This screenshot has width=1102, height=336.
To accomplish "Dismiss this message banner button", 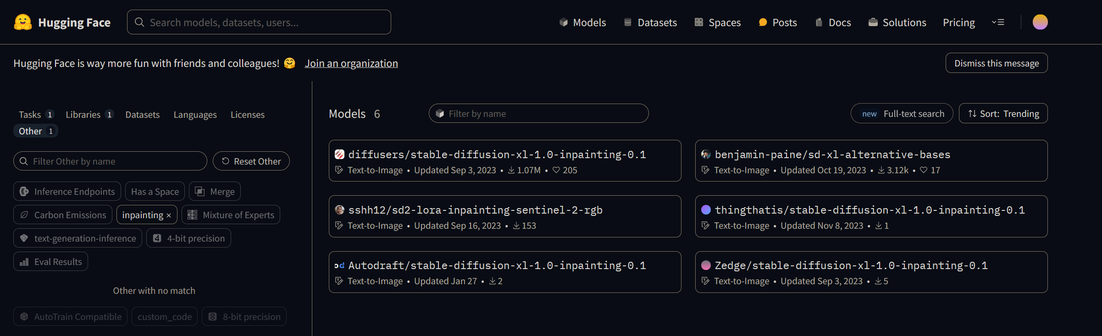I will click(x=997, y=63).
